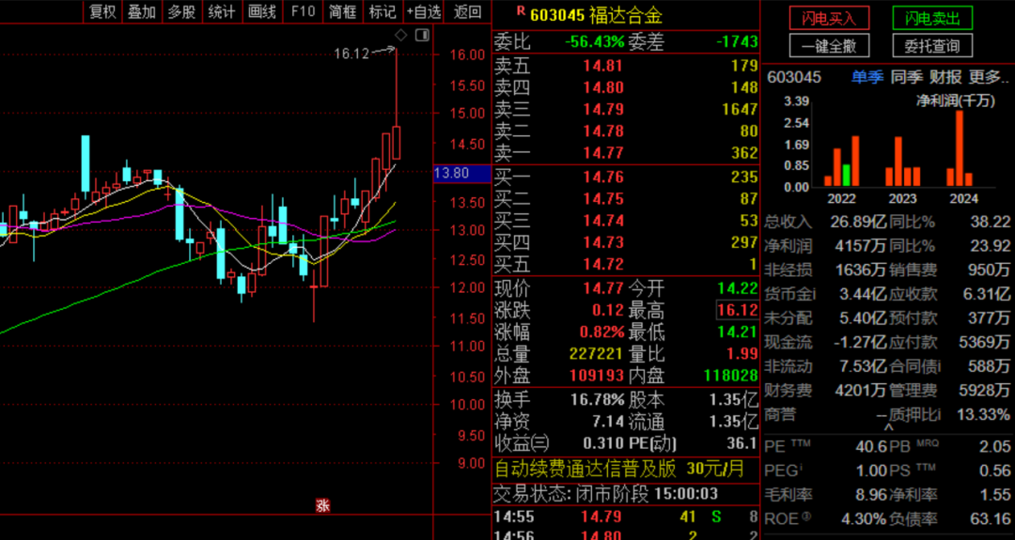The height and width of the screenshot is (540, 1015).
Task: Click 一键全撤 cancel all button
Action: pyautogui.click(x=829, y=46)
